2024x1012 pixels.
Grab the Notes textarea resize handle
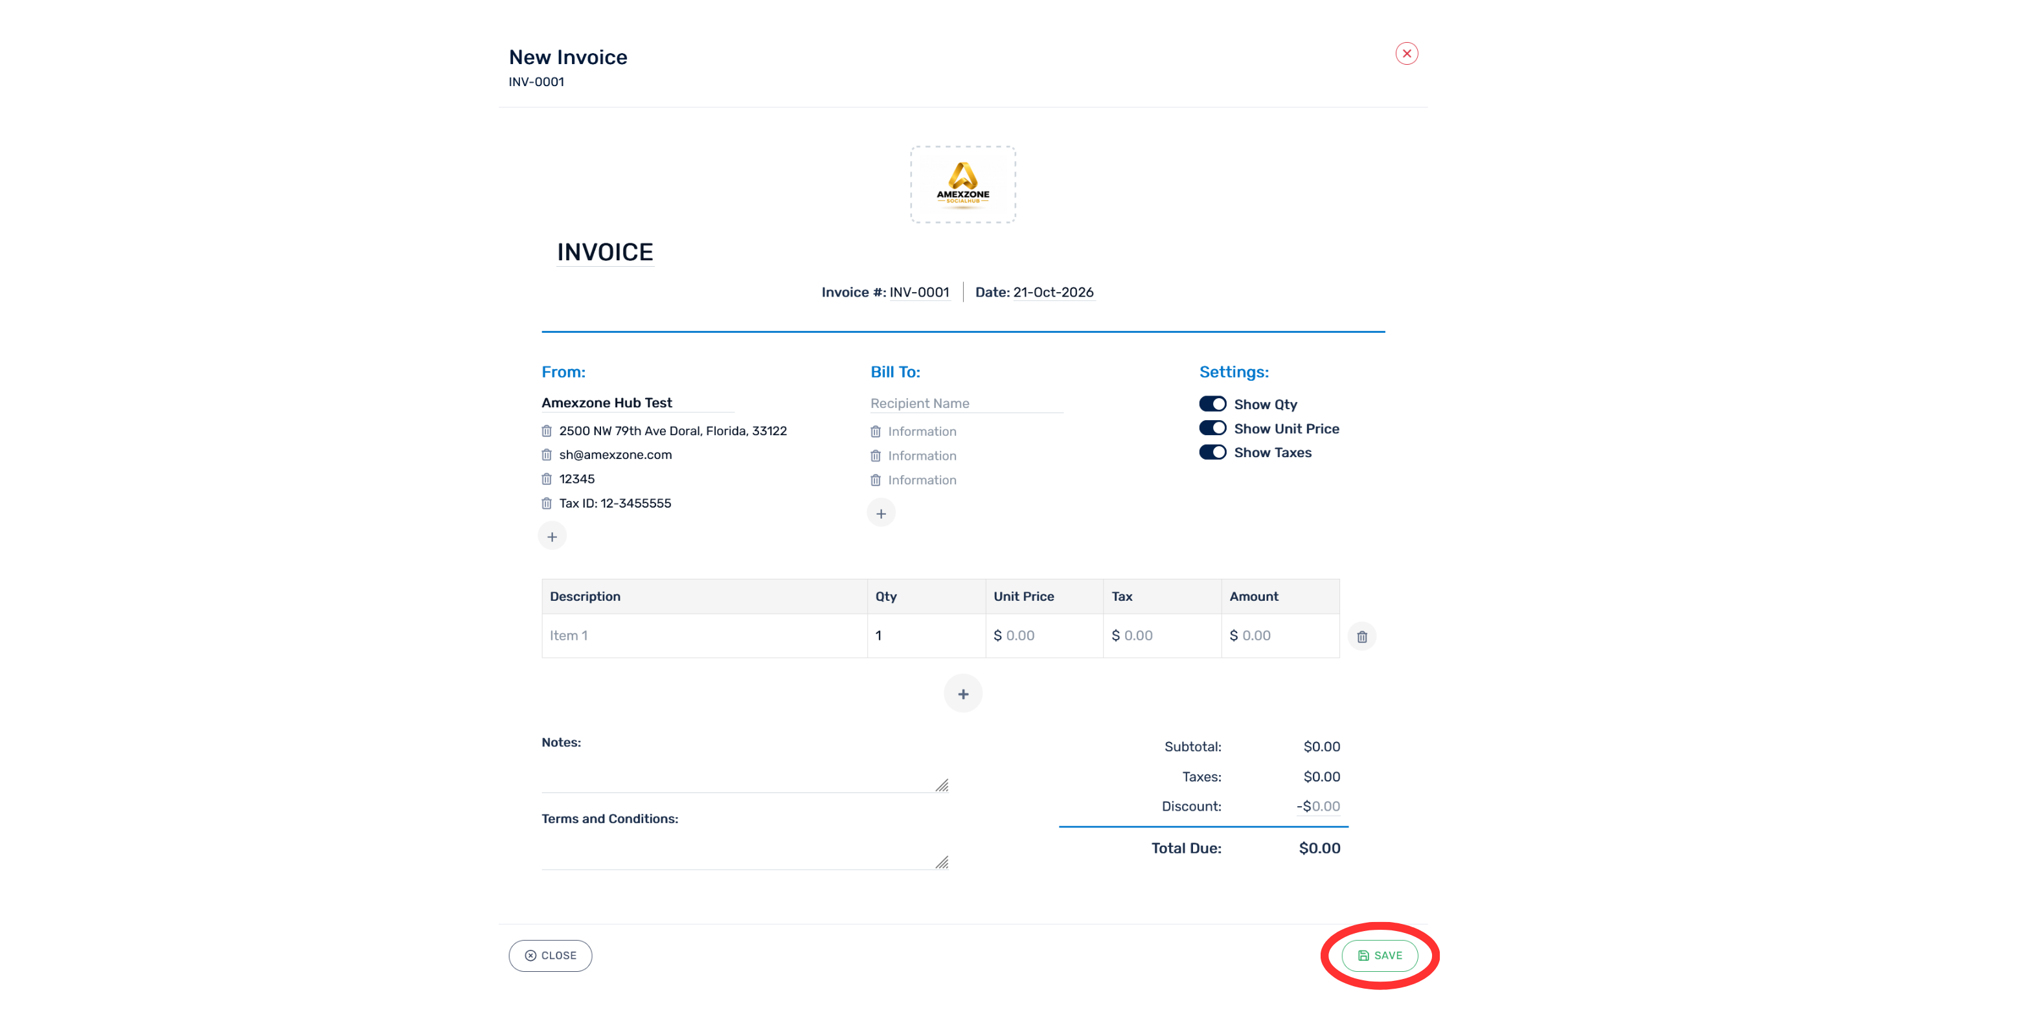click(942, 786)
